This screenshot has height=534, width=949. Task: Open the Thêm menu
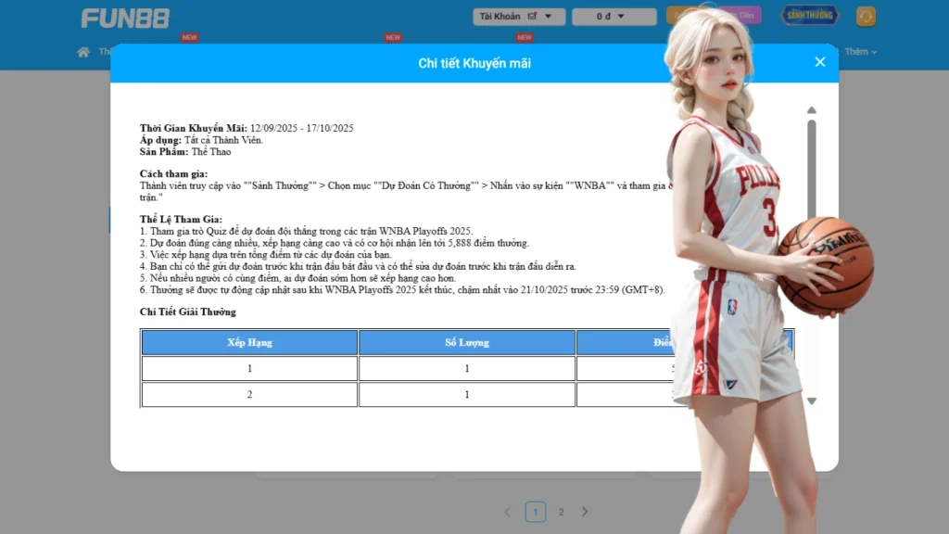(860, 52)
